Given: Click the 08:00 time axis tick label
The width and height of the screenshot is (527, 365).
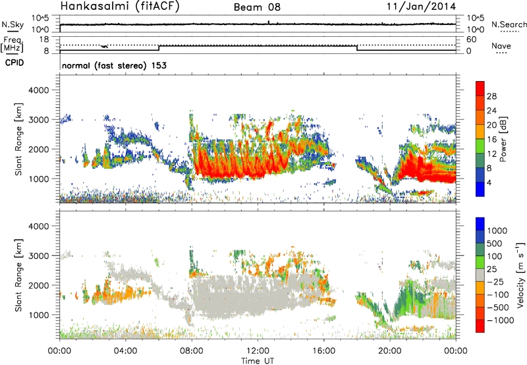Looking at the screenshot, I should pos(192,351).
